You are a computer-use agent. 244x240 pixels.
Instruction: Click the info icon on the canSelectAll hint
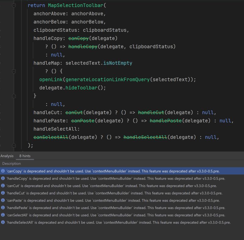pos(3,215)
